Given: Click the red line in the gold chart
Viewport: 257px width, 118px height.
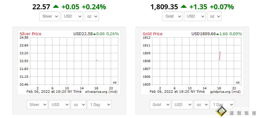Looking at the screenshot, I should (x=220, y=56).
